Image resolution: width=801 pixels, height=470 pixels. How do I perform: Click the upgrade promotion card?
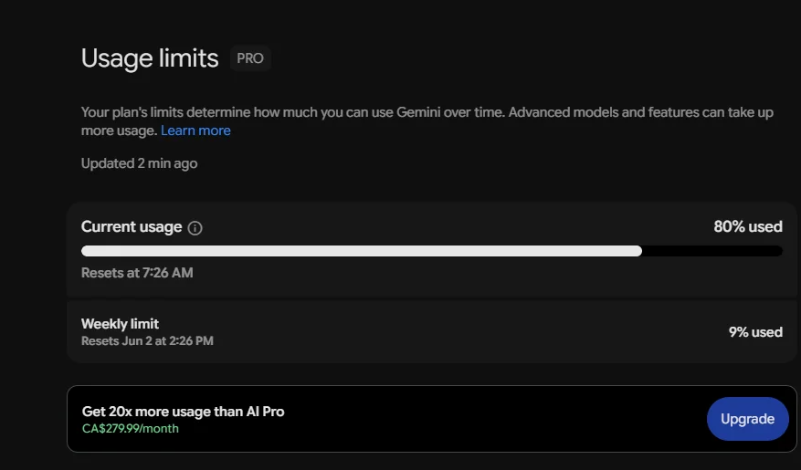432,419
